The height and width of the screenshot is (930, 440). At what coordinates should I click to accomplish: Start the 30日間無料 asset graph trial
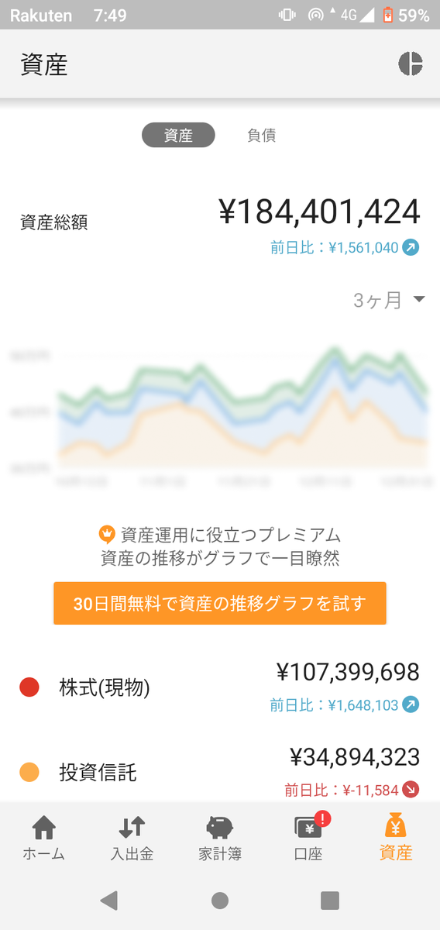coord(220,603)
